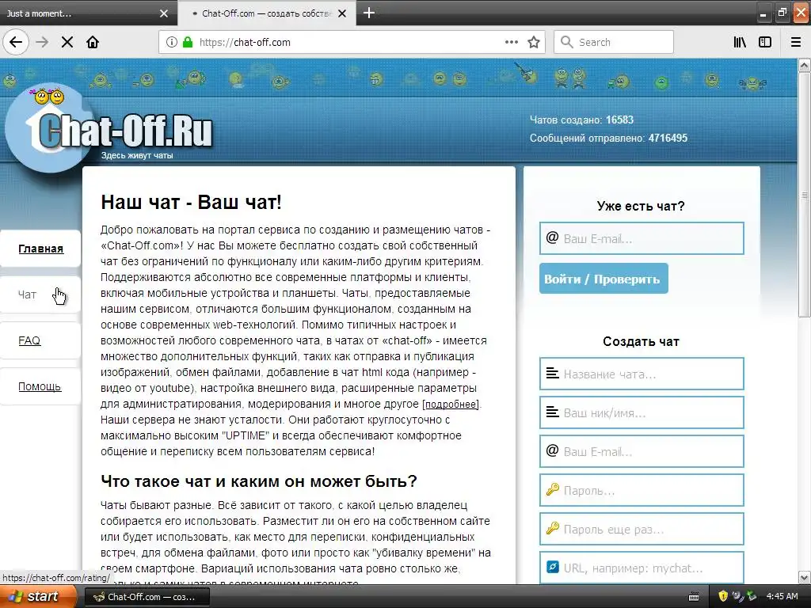Click the Chat-Off.Ru site logo

click(110, 127)
